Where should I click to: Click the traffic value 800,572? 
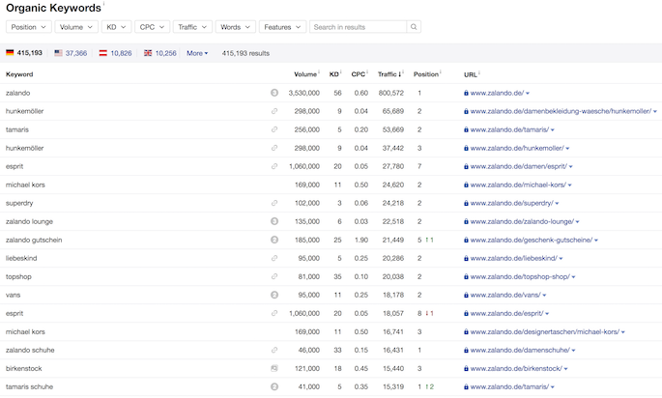tap(391, 93)
